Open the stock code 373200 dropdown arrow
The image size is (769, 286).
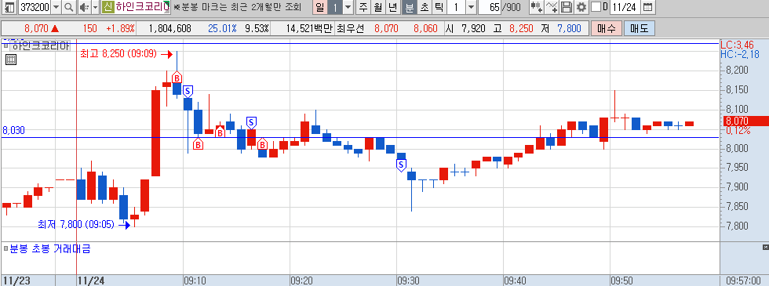tap(56, 7)
